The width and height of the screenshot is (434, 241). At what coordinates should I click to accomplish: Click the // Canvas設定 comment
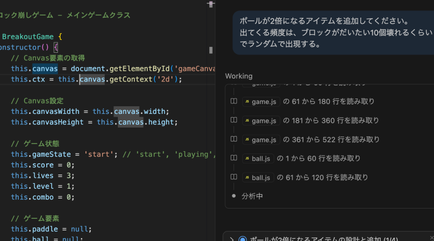point(37,101)
